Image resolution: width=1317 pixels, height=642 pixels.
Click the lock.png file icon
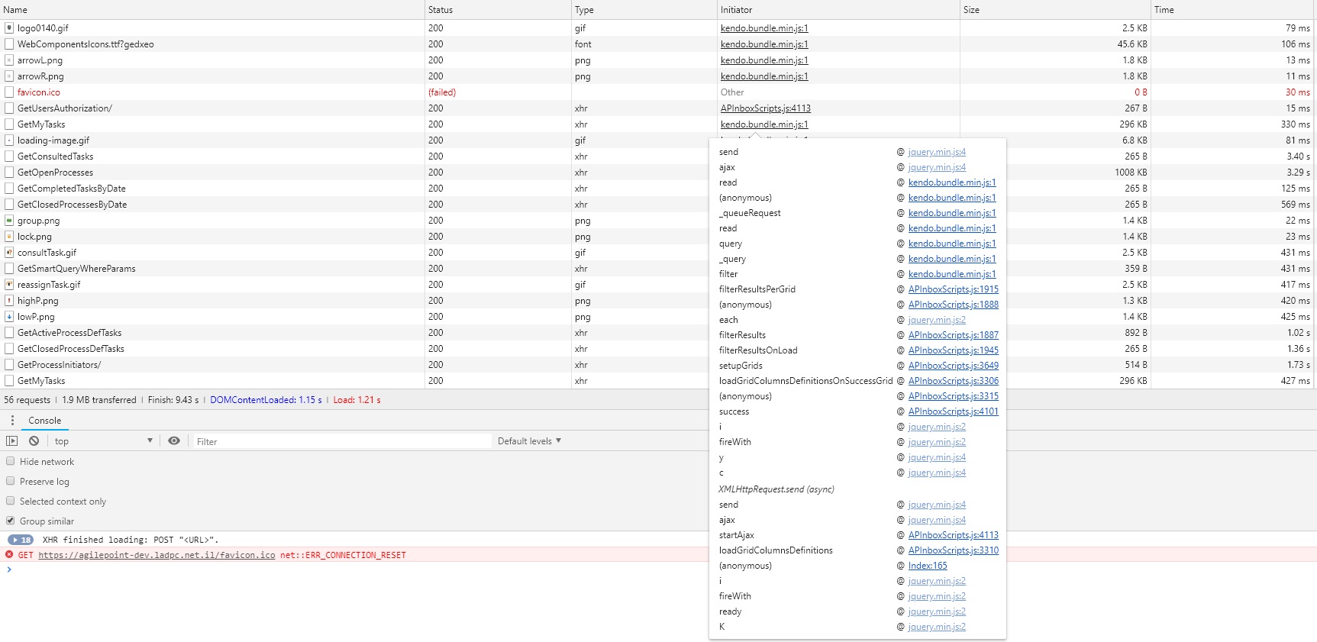[x=9, y=237]
